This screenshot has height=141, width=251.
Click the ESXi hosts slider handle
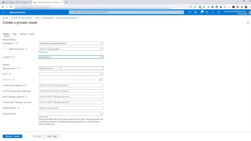(40, 80)
